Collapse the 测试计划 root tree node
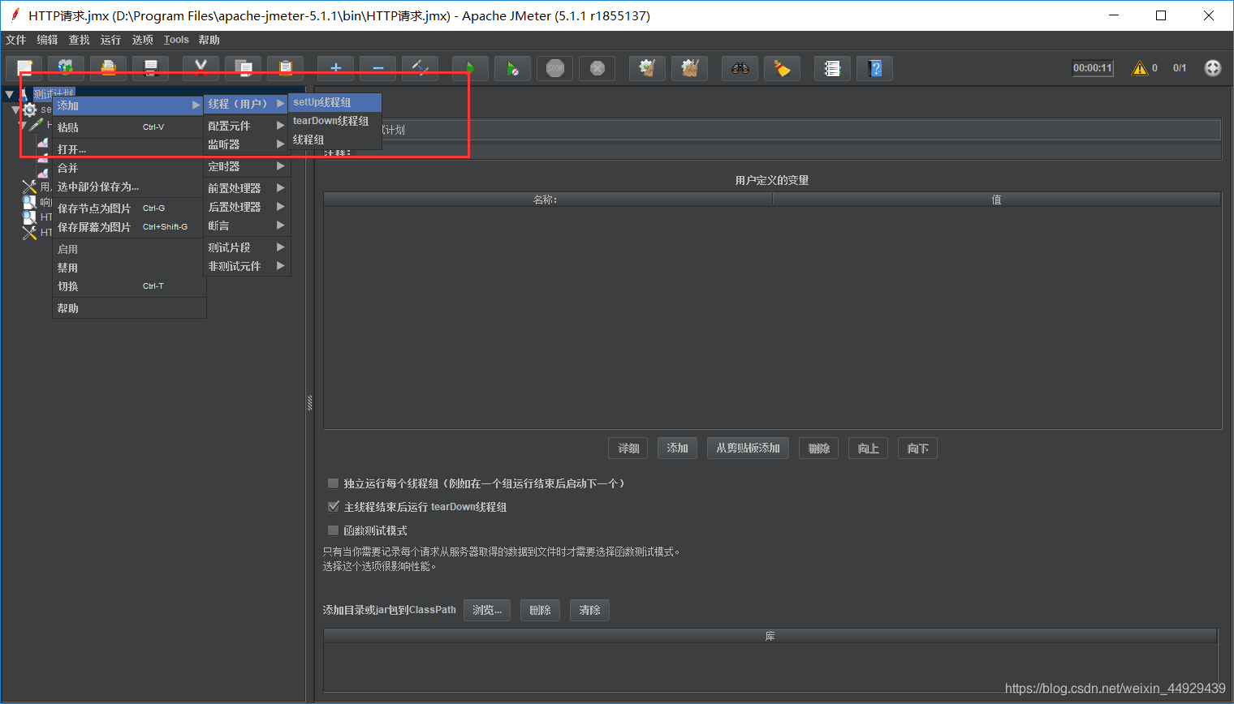Image resolution: width=1234 pixels, height=704 pixels. [x=9, y=95]
